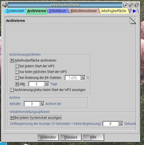
Task: Click spin arrows of Zeitbegrenzung seconds field
Action: point(121,124)
